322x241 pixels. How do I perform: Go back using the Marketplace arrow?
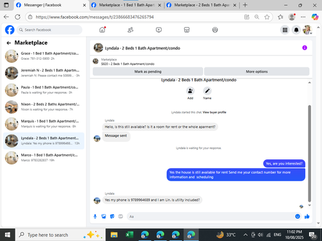(8, 43)
